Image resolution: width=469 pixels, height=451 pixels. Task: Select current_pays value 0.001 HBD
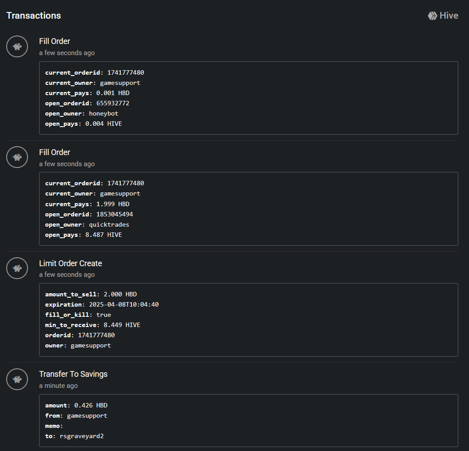pos(113,93)
